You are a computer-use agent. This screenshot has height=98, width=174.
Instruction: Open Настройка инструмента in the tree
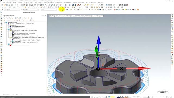click(18, 26)
